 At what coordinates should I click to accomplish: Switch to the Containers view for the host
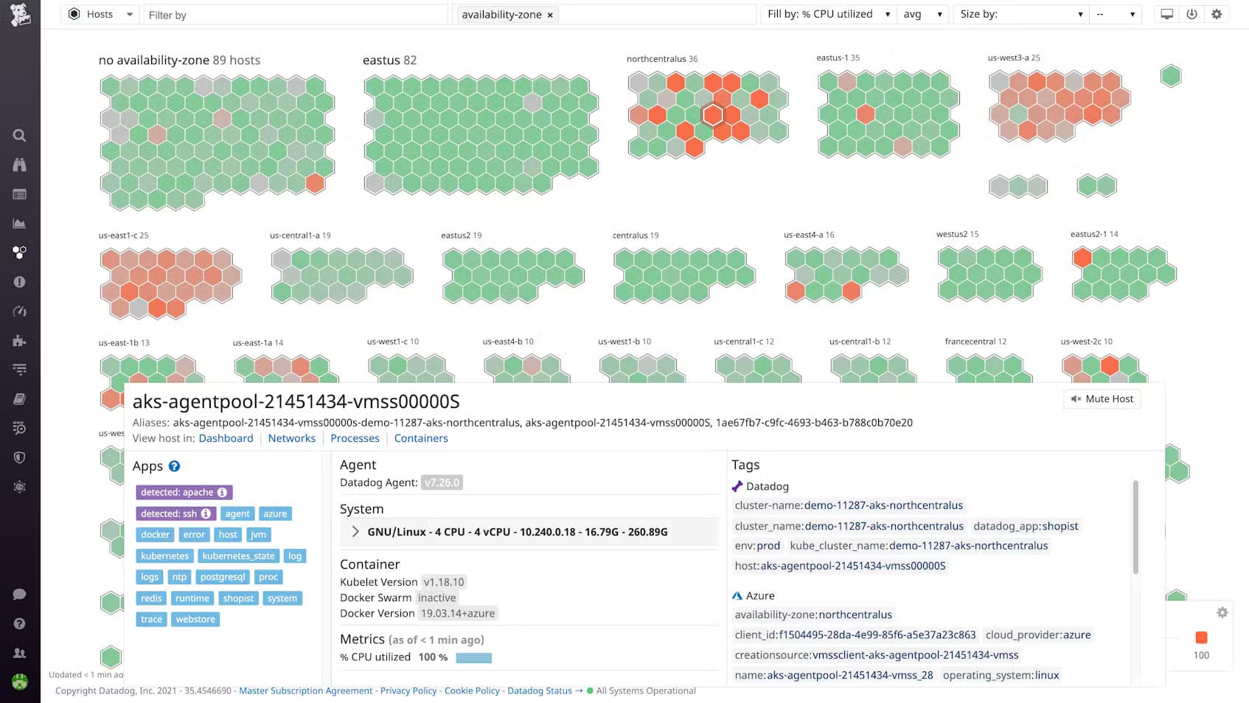(421, 438)
